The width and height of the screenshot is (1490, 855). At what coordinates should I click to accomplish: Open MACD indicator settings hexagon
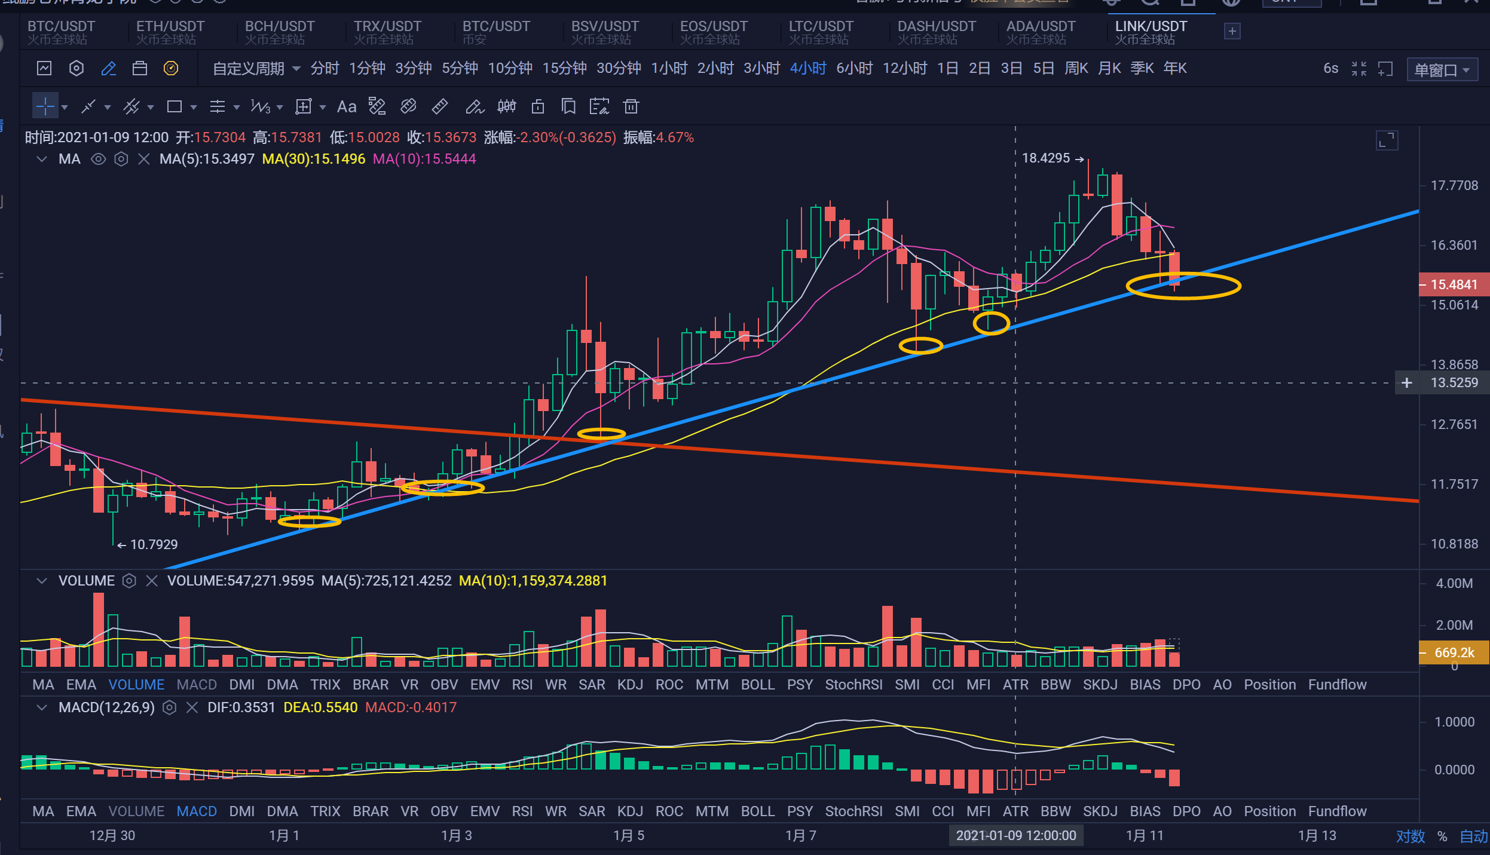170,707
